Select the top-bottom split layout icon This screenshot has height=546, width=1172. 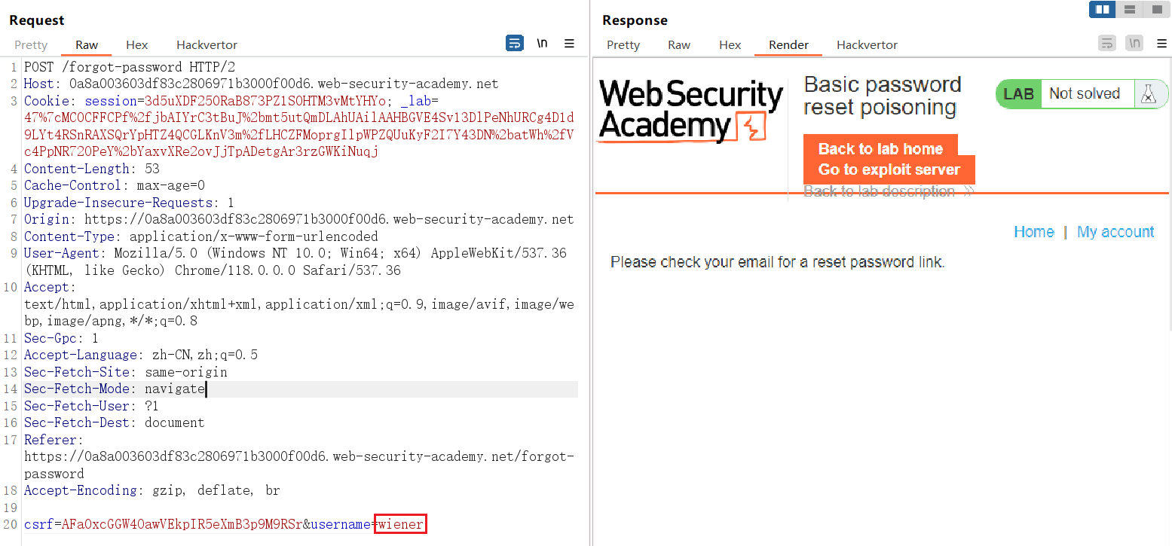coord(1130,10)
